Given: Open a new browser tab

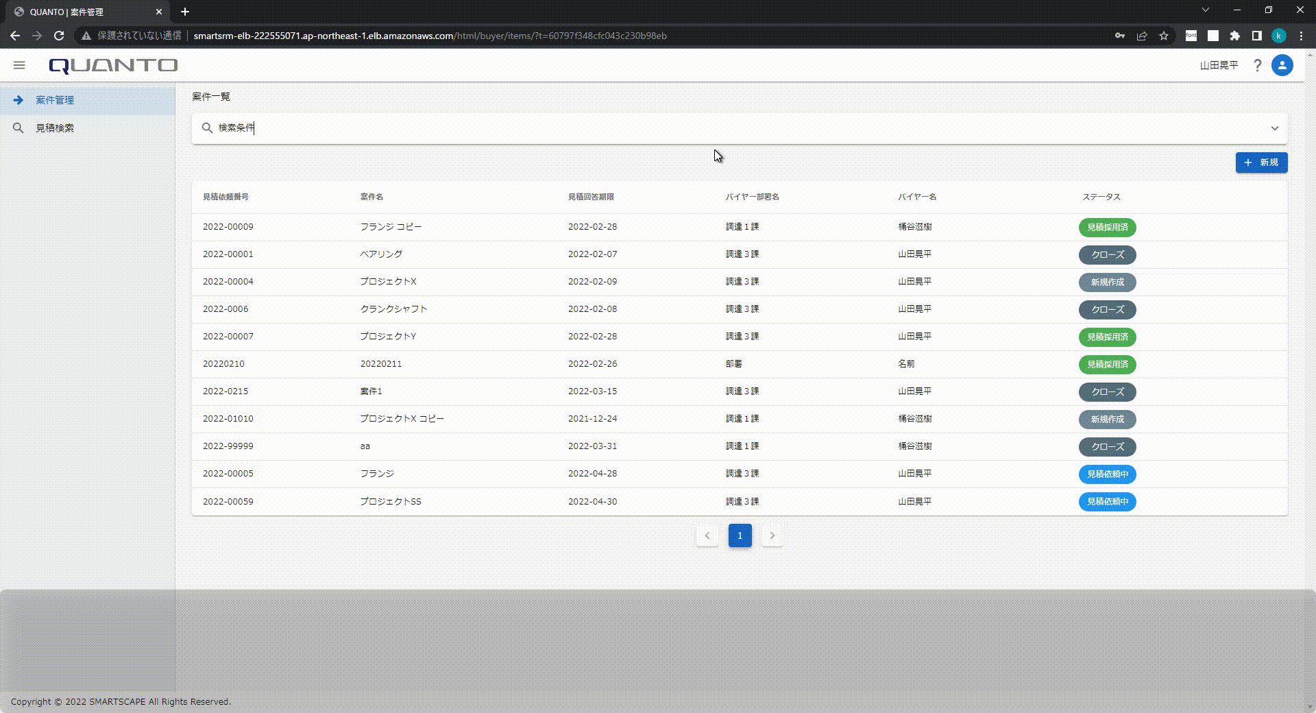Looking at the screenshot, I should coord(185,12).
